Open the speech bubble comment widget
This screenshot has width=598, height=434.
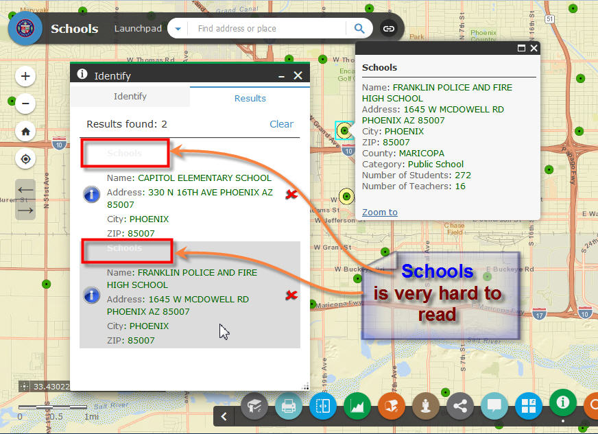494,406
